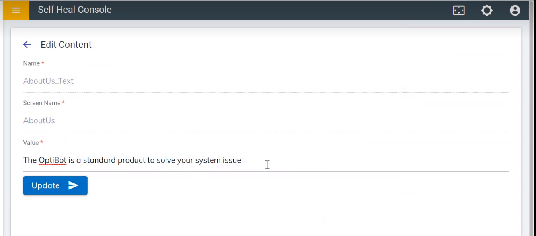The height and width of the screenshot is (236, 536).
Task: Click the paper plane send icon
Action: click(x=73, y=185)
